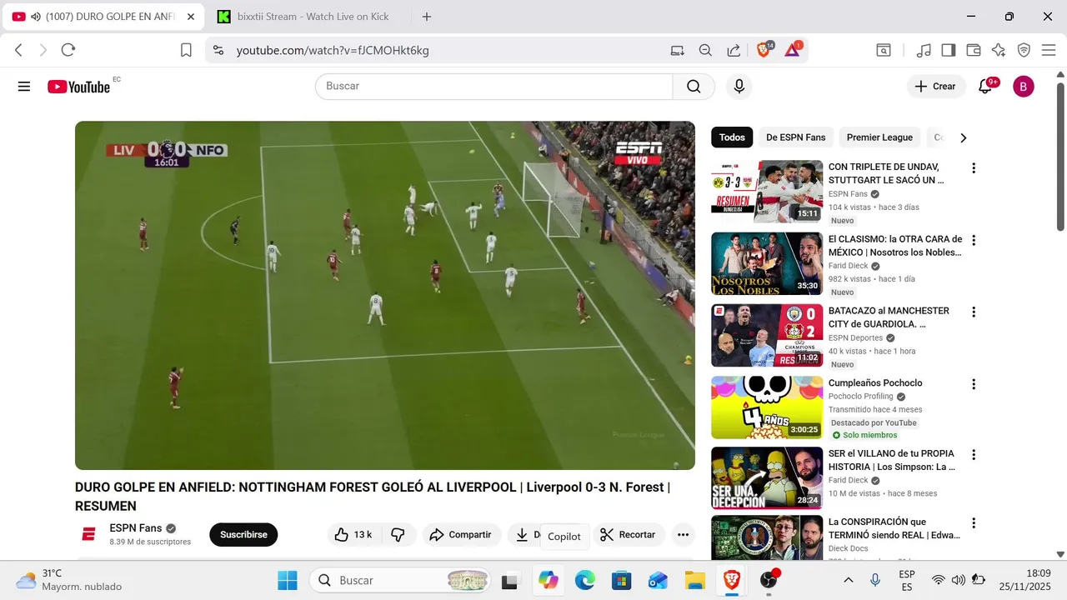Go back to previous page

point(18,50)
